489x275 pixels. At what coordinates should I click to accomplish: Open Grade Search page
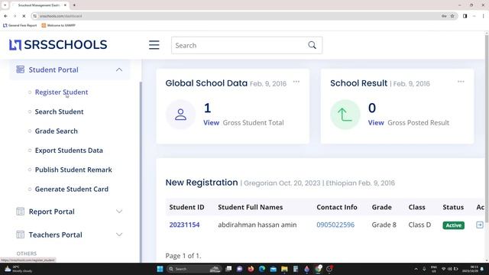[x=56, y=131]
